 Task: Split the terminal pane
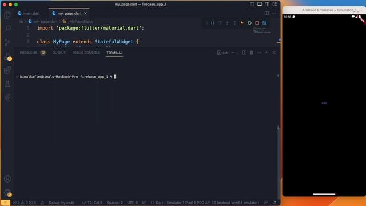(244, 53)
